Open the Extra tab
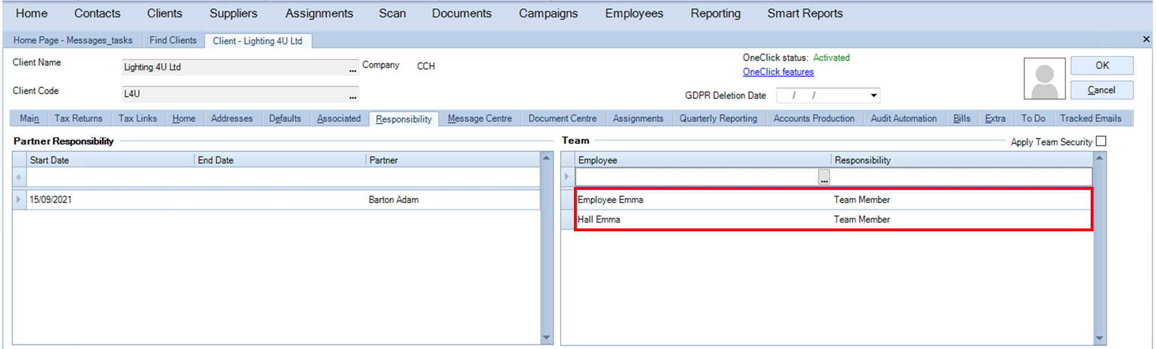 pos(995,118)
